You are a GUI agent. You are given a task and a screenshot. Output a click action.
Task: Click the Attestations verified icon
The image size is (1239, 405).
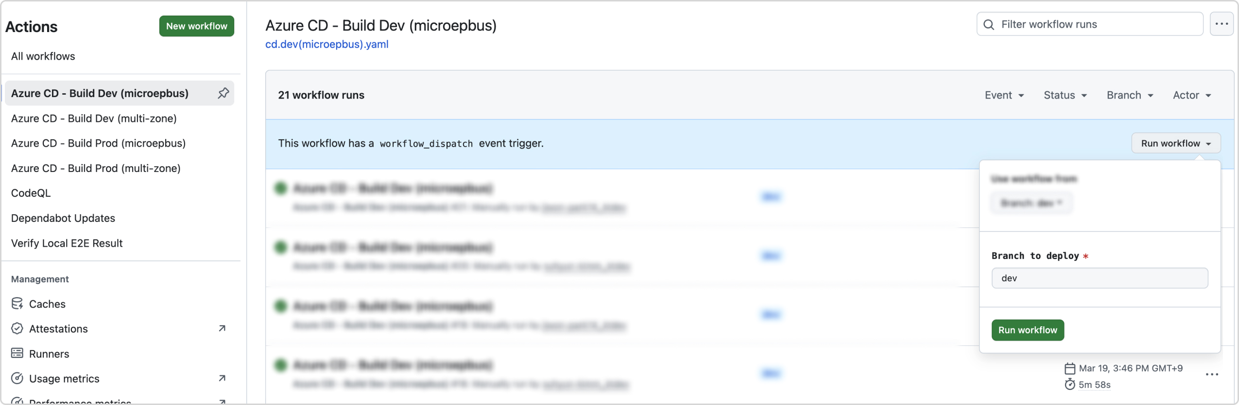click(17, 329)
